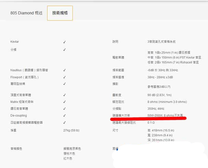Image resolution: width=208 pixels, height=168 pixels.
Task: Click the '頻率響應' frequency response label
Action: [x=118, y=77]
